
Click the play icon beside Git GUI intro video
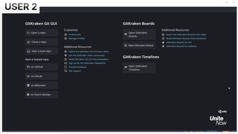pos(65,52)
